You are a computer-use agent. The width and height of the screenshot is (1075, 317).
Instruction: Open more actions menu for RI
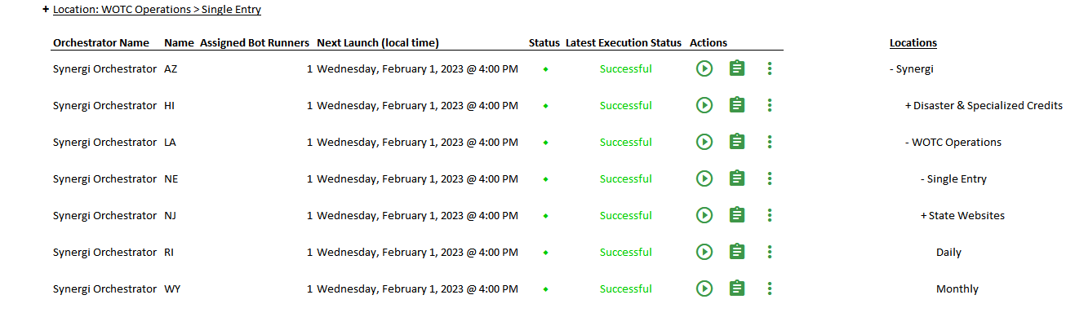click(770, 252)
